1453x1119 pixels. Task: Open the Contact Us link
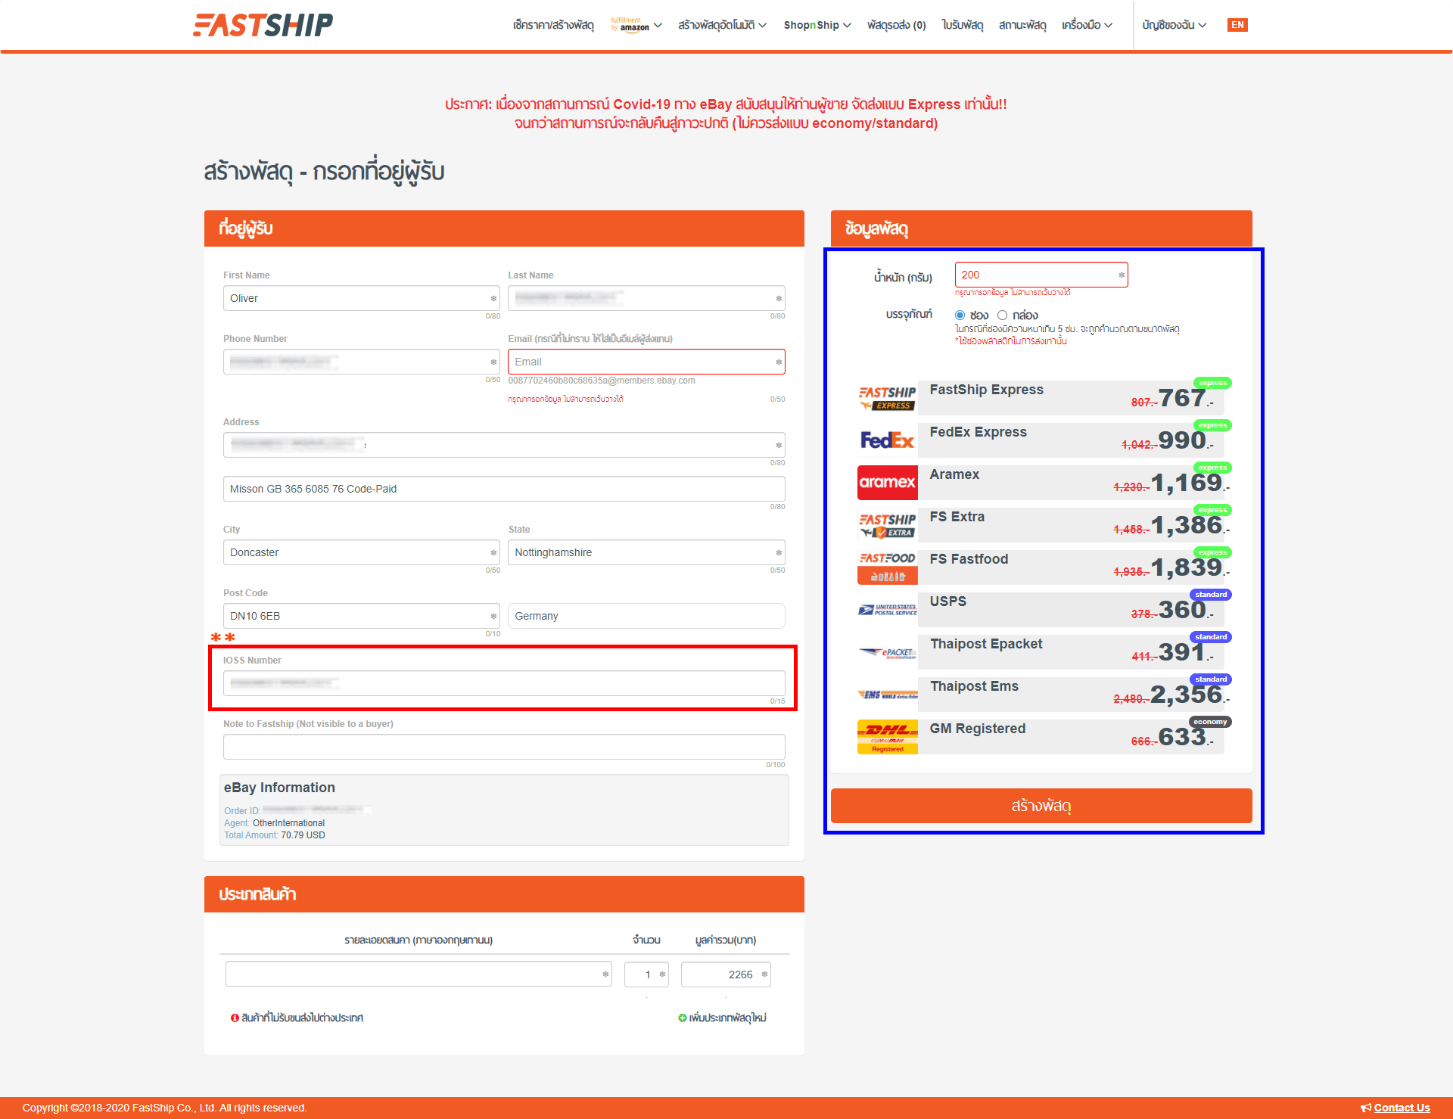[1402, 1108]
